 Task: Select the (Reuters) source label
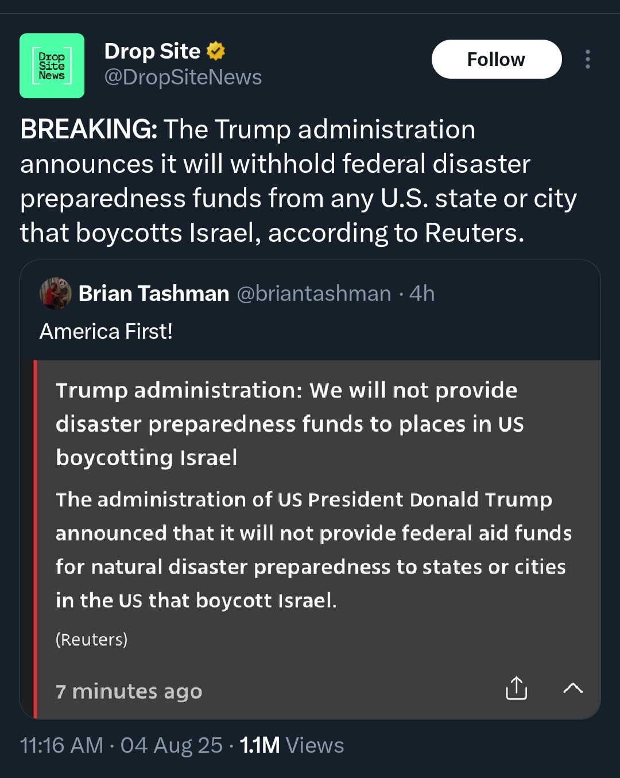(91, 639)
